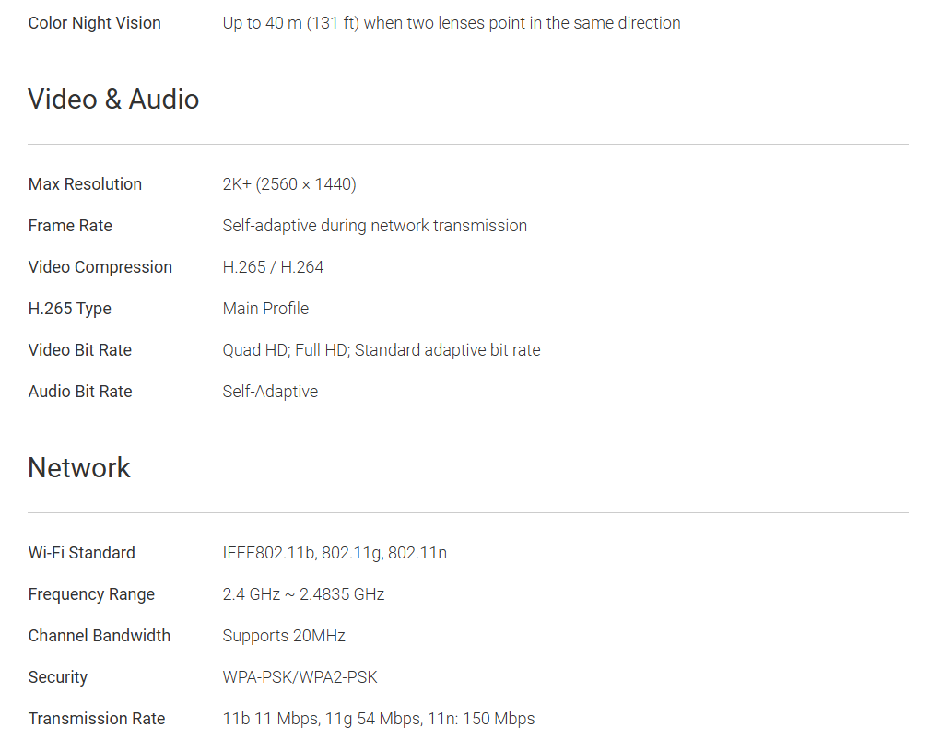This screenshot has width=940, height=740.
Task: Click the Video Bit Rate label
Action: click(79, 350)
